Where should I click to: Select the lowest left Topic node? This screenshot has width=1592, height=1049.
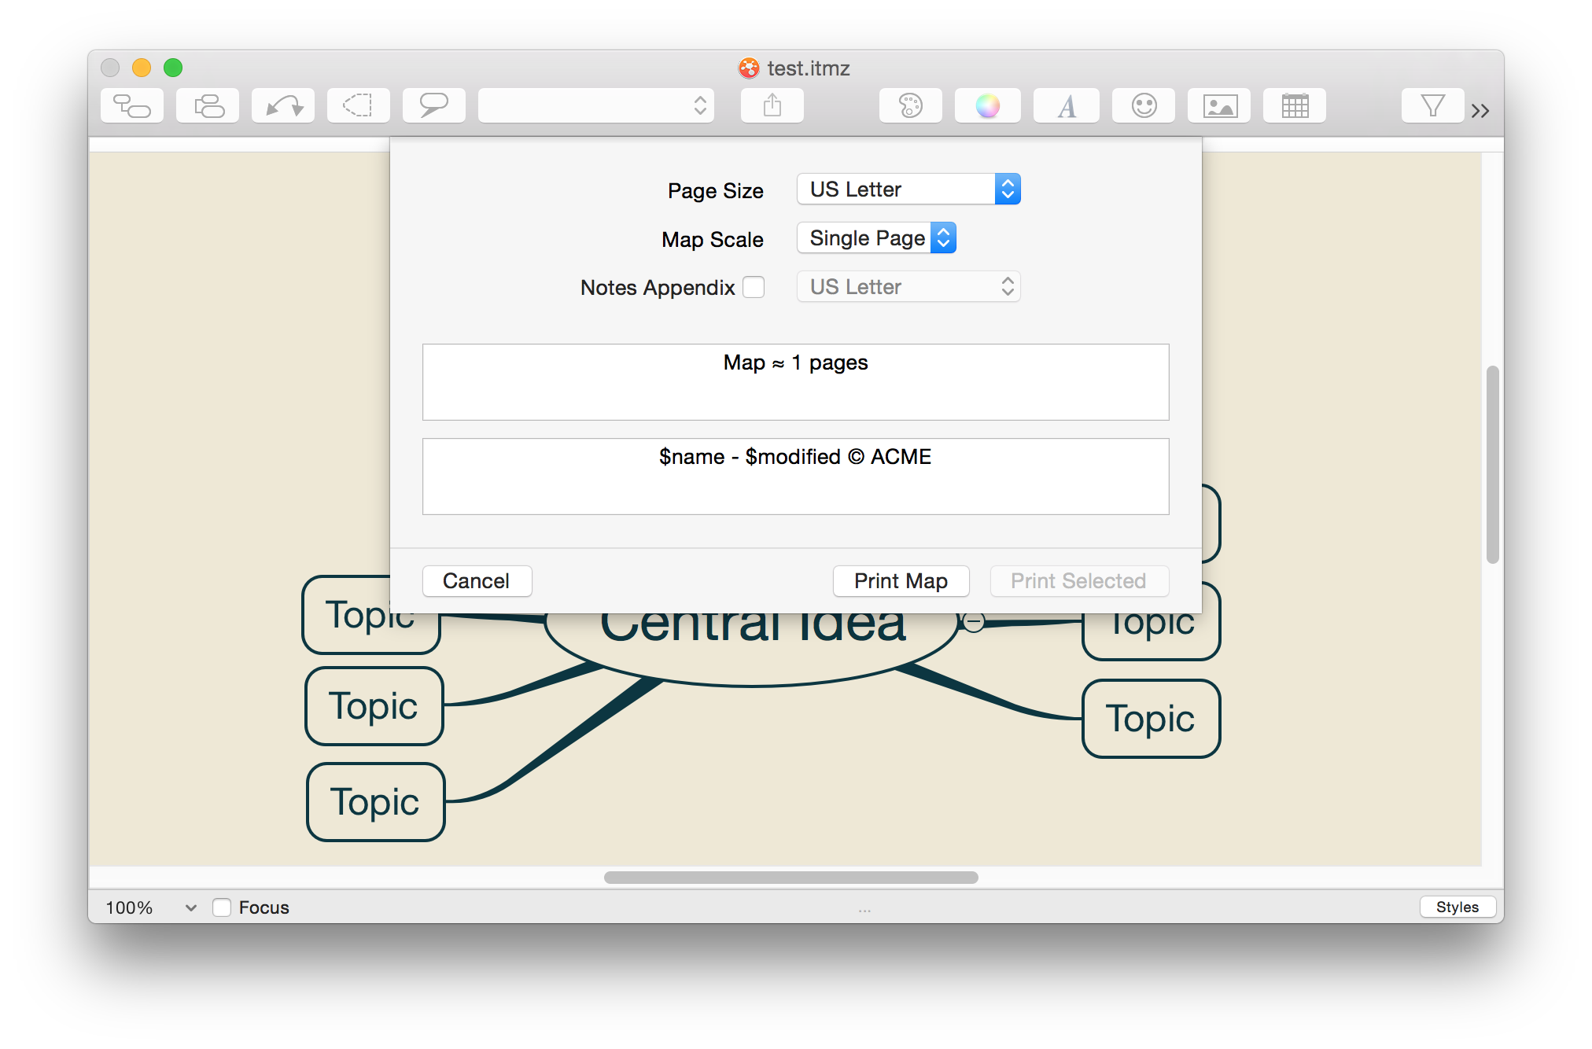point(376,802)
